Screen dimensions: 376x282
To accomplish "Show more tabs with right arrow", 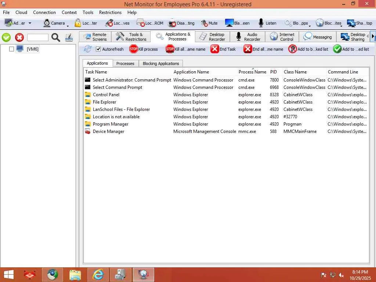I will click(x=373, y=36).
